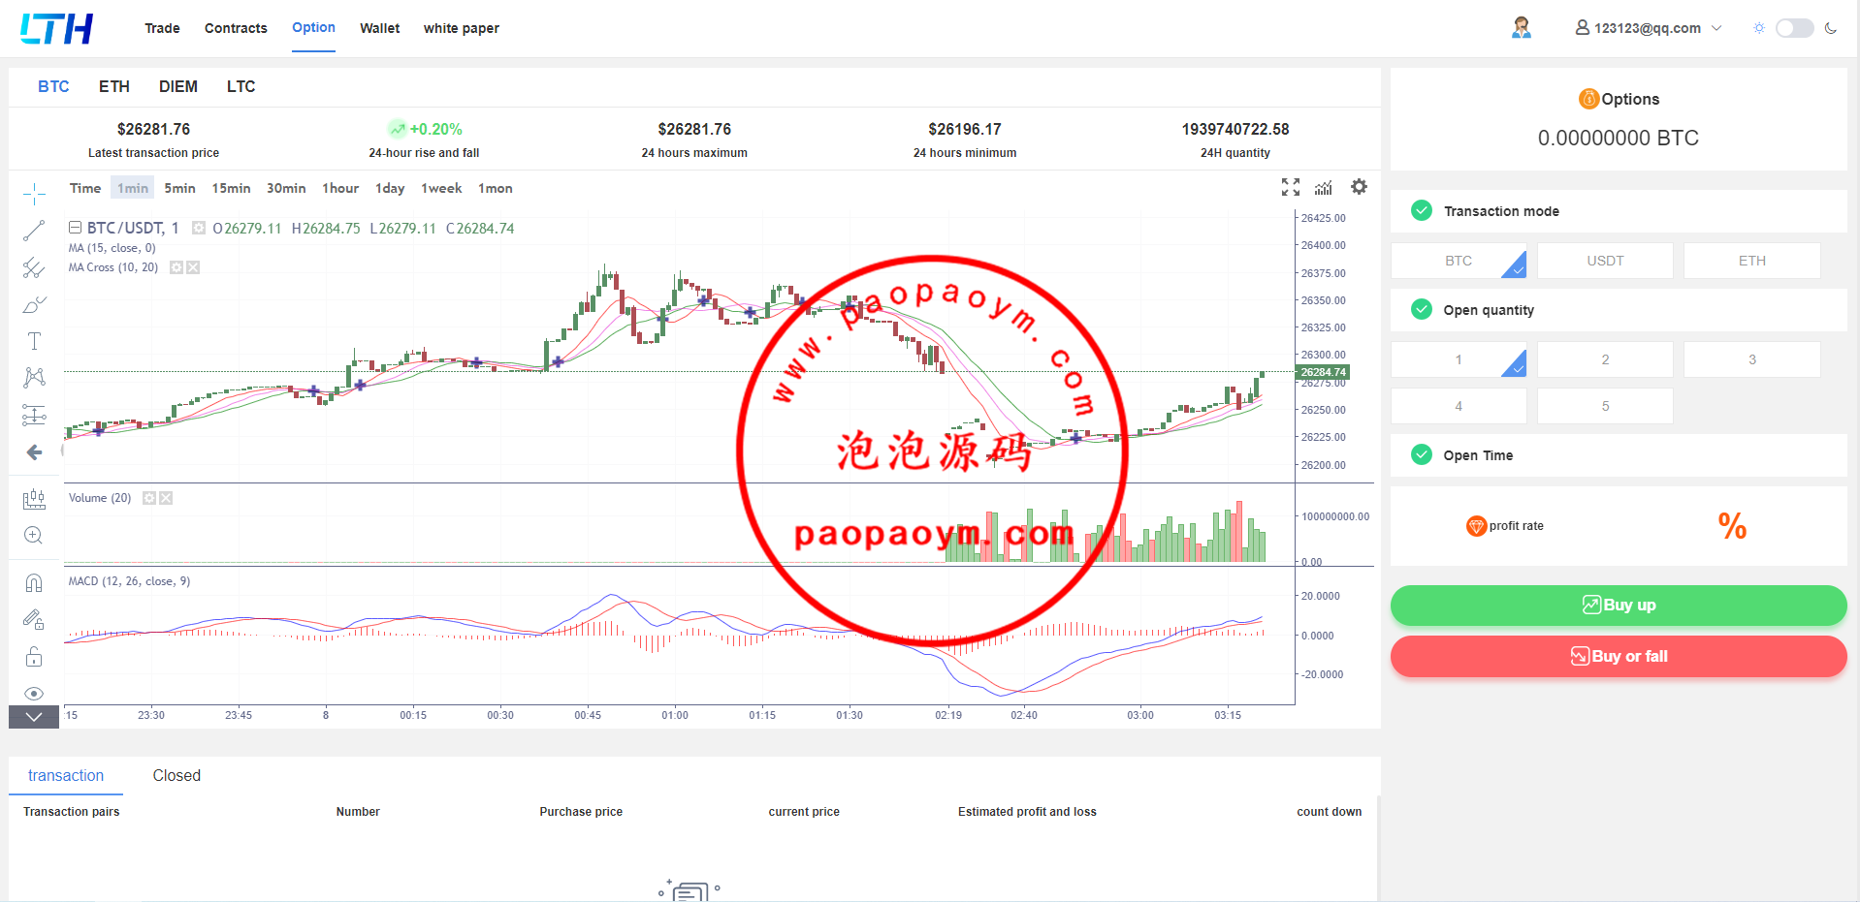Open the white paper link
The height and width of the screenshot is (902, 1860).
462,28
